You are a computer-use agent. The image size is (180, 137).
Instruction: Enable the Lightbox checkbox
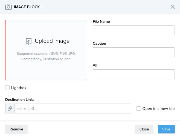(7, 88)
